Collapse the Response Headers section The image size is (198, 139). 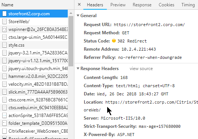pos(78,69)
